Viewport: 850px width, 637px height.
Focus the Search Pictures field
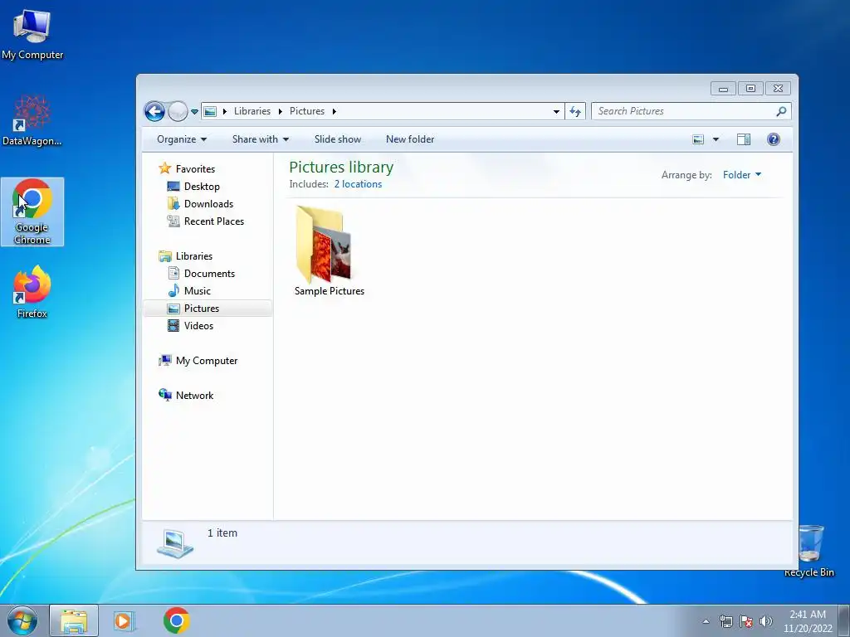691,112
